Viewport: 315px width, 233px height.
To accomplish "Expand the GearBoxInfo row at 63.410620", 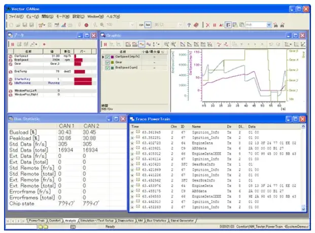I will (x=132, y=164).
